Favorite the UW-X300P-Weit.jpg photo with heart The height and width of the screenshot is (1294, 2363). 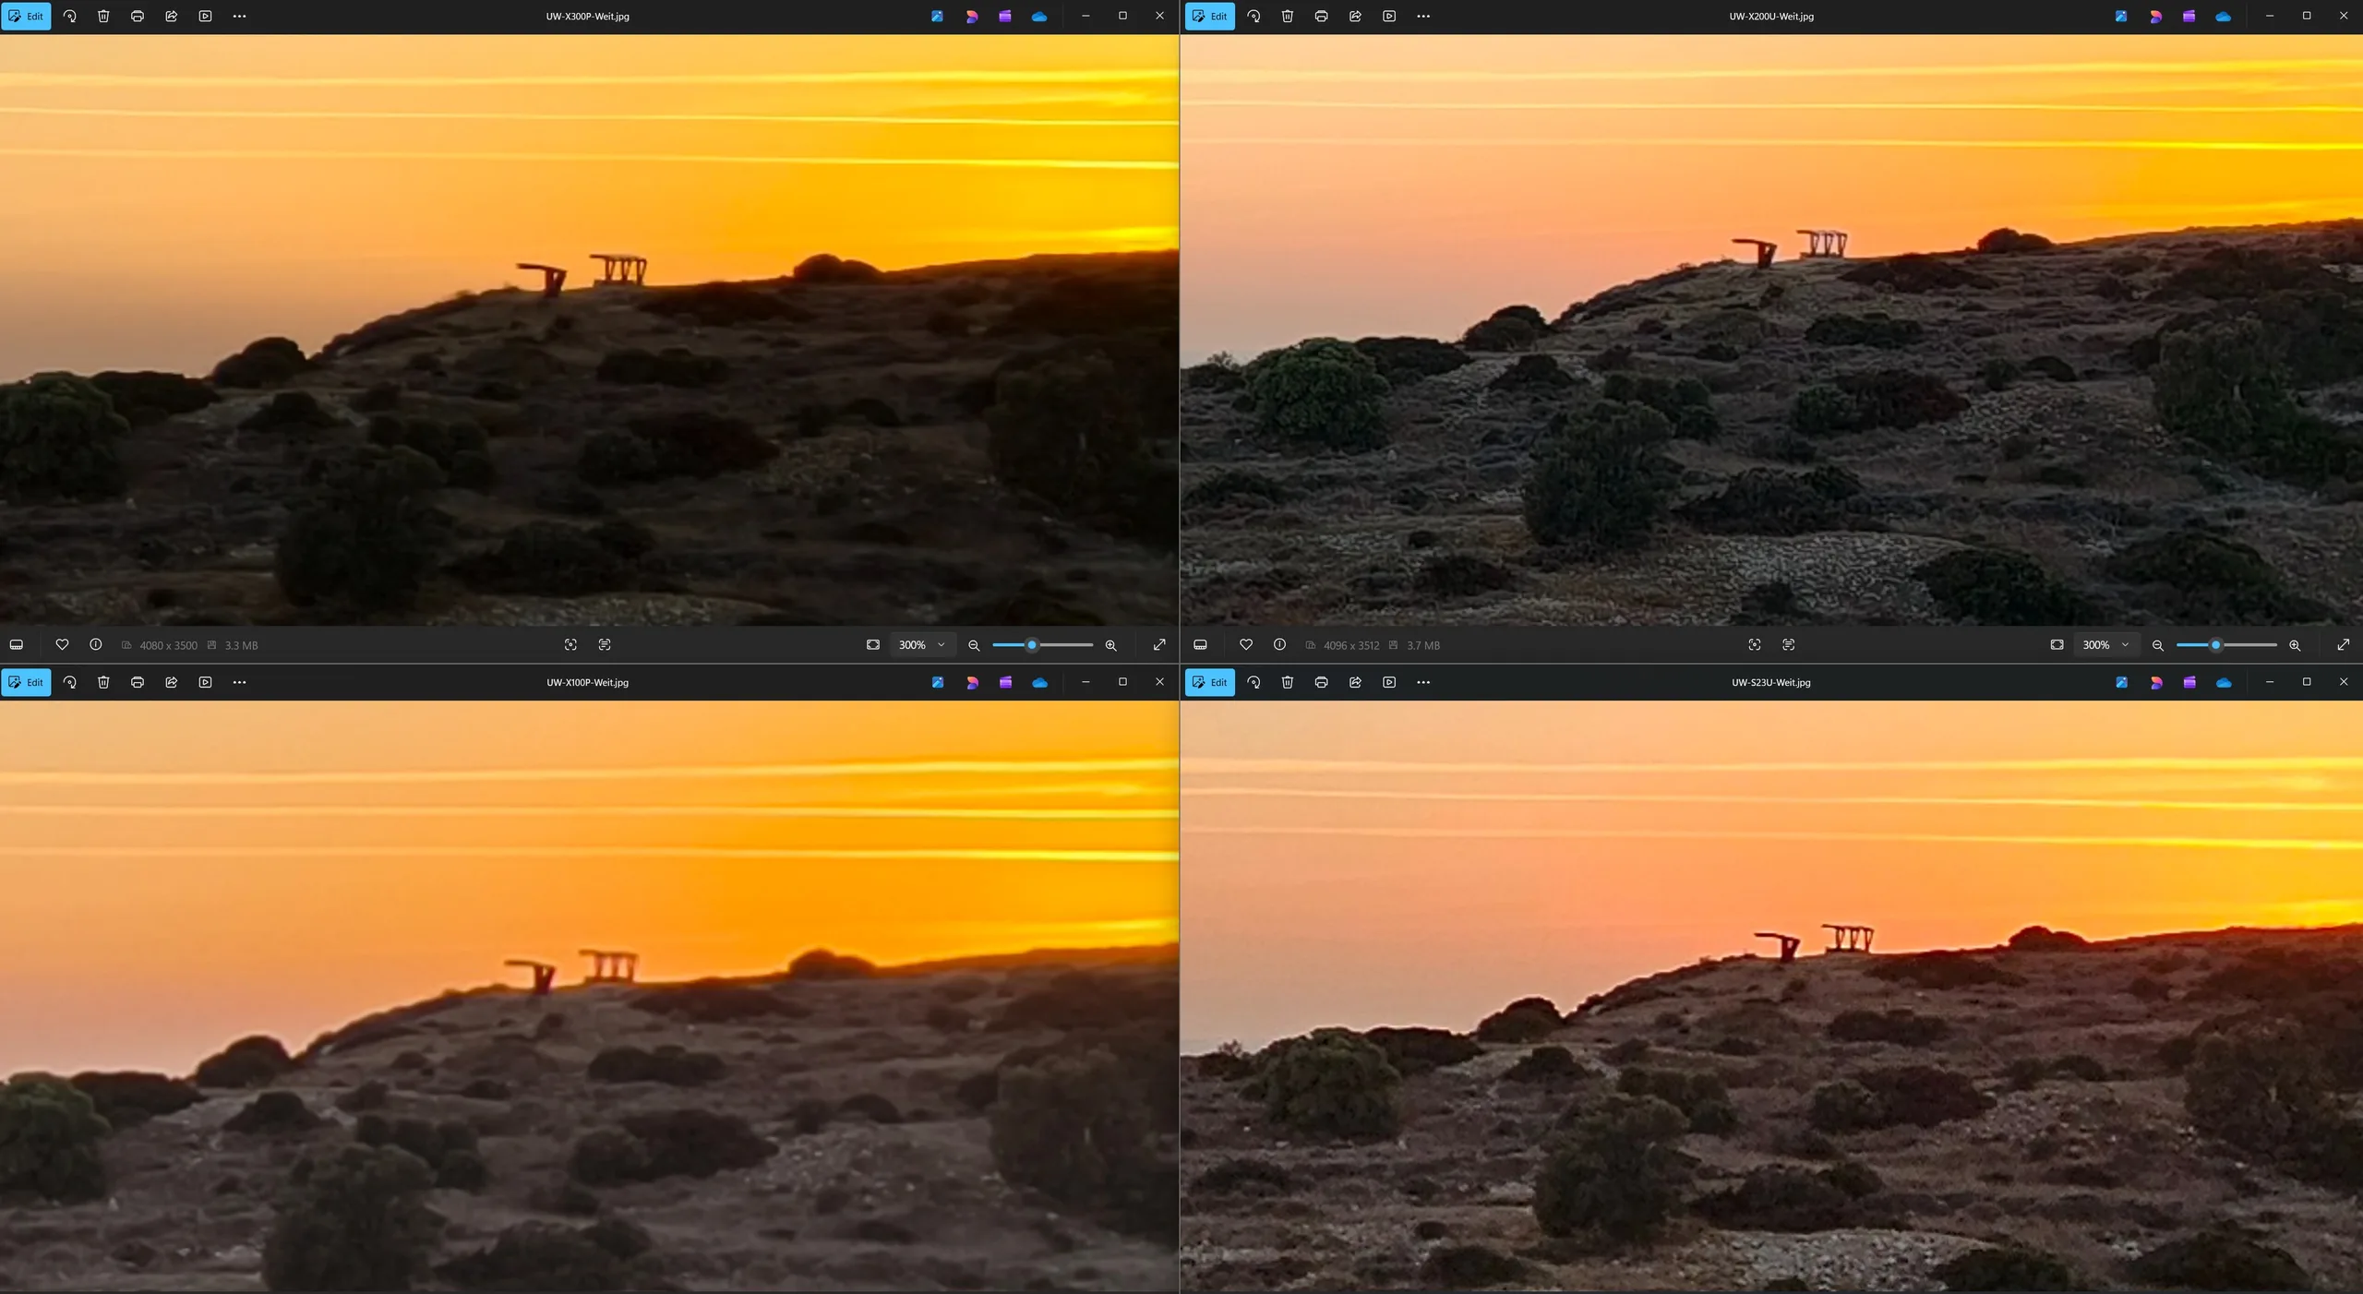62,645
